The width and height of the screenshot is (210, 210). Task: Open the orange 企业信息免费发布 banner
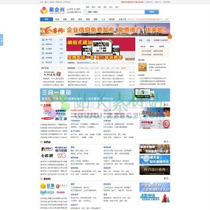click(105, 29)
